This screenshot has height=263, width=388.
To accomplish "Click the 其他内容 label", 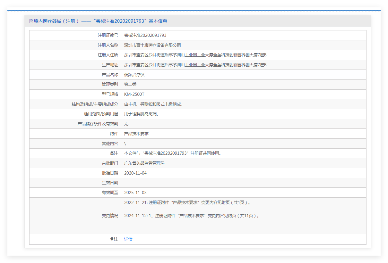I will tap(110, 144).
